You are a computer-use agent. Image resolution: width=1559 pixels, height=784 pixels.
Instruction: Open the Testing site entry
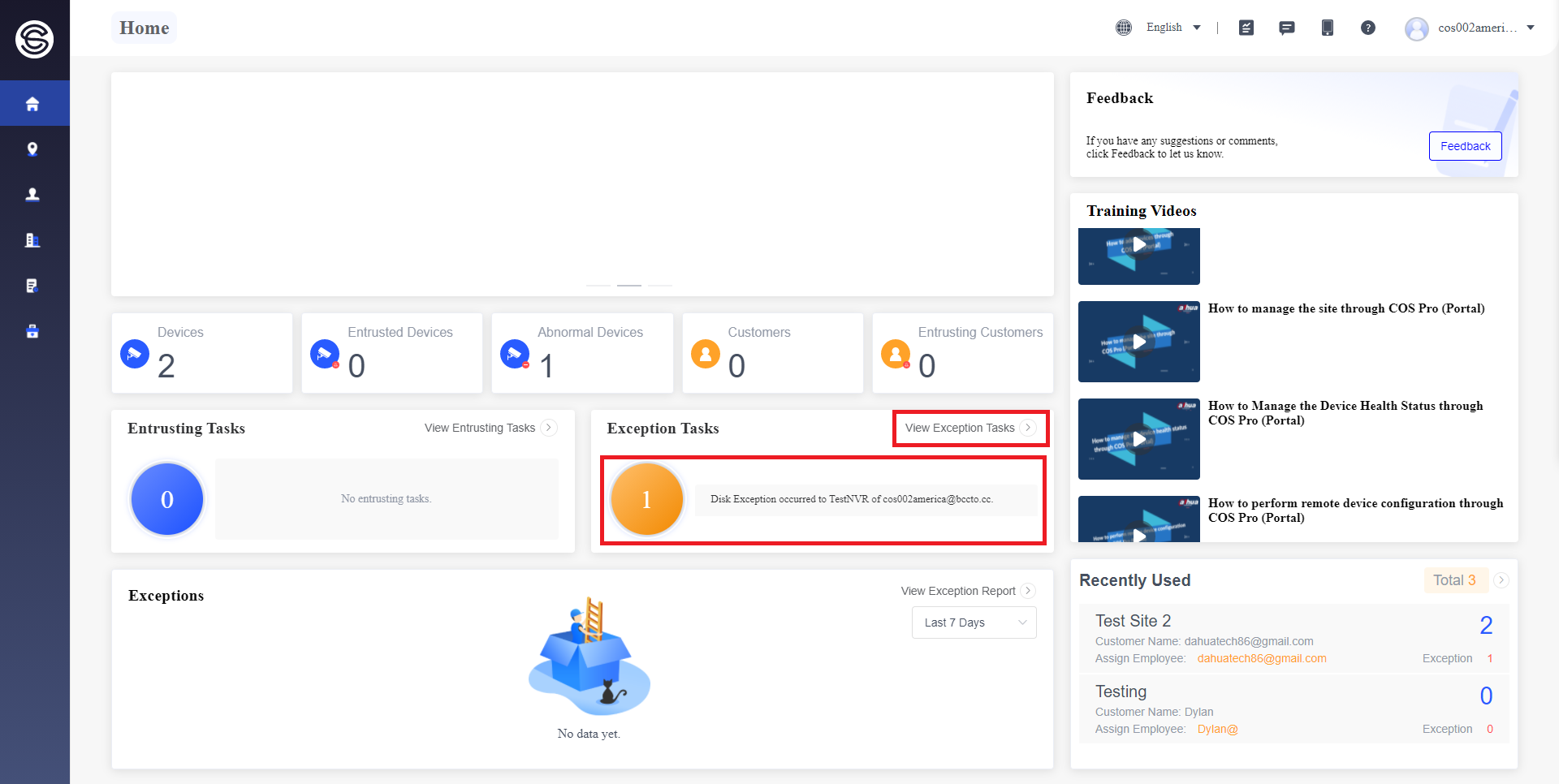pos(1294,709)
